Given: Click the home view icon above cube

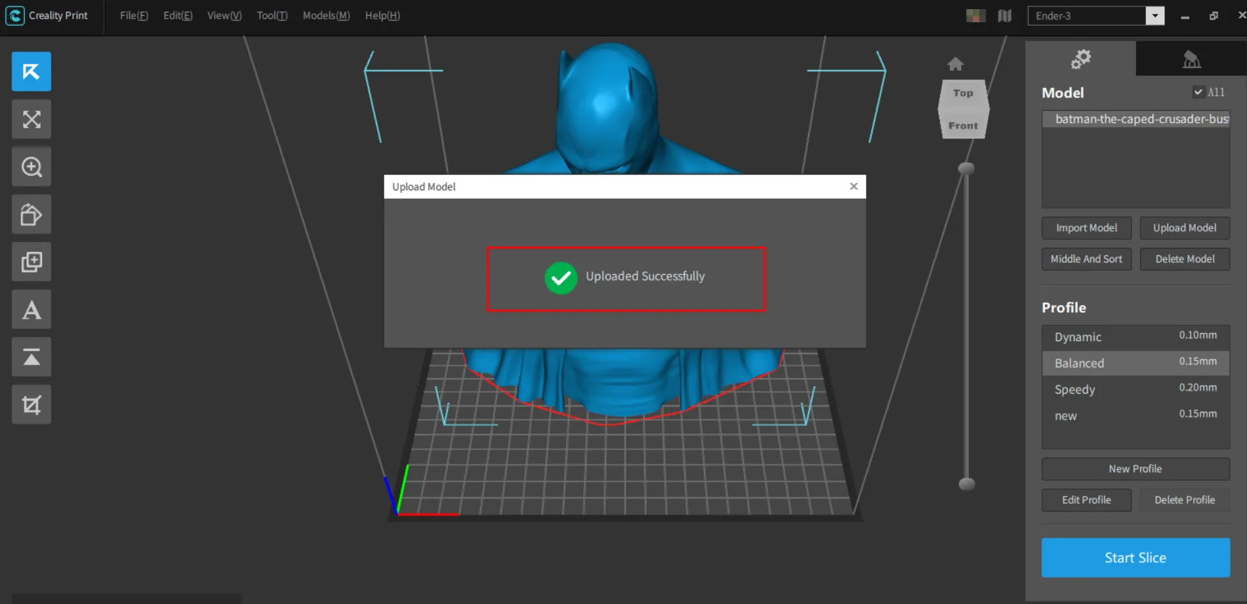Looking at the screenshot, I should 956,64.
